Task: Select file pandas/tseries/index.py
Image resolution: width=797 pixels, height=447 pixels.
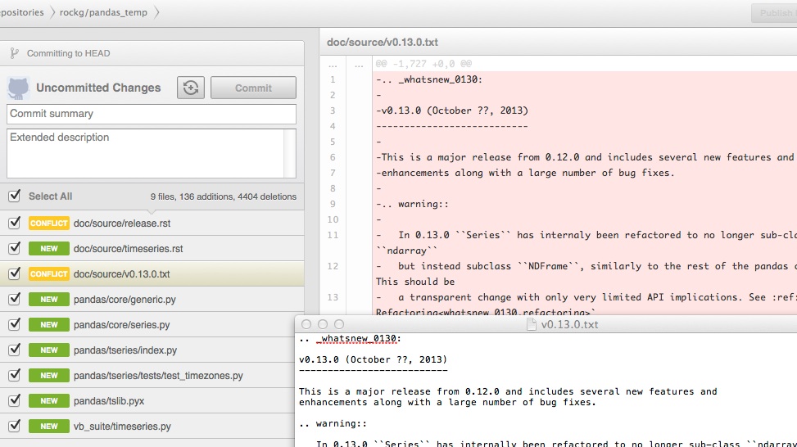Action: pyautogui.click(x=125, y=350)
